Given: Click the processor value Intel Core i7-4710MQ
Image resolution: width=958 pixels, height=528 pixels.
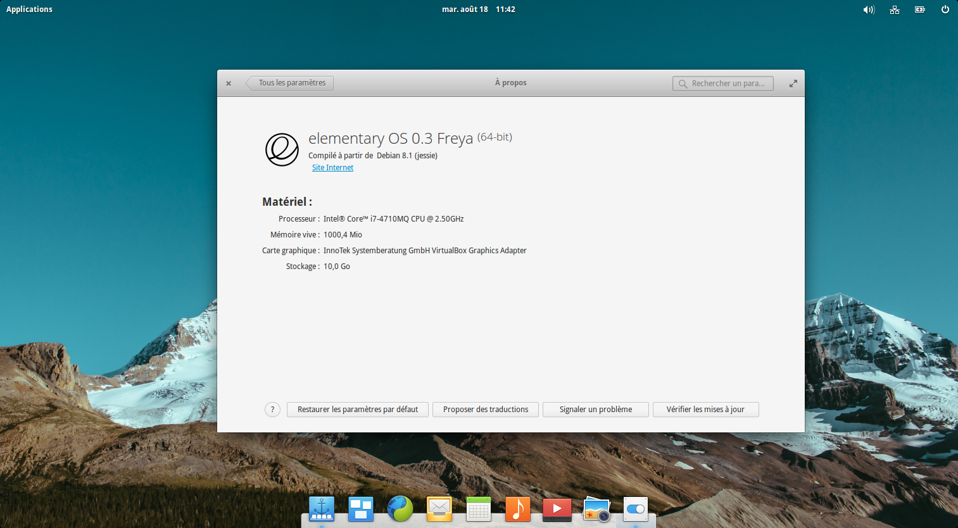Looking at the screenshot, I should pos(394,219).
